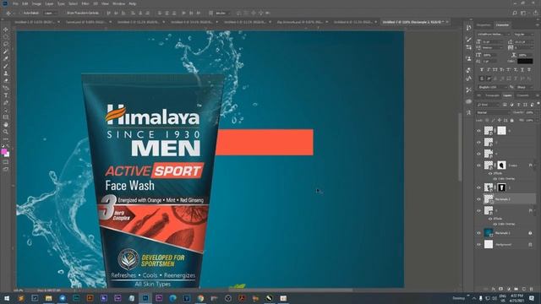
Task: Select the Hand tool
Action: pyautogui.click(x=6, y=124)
